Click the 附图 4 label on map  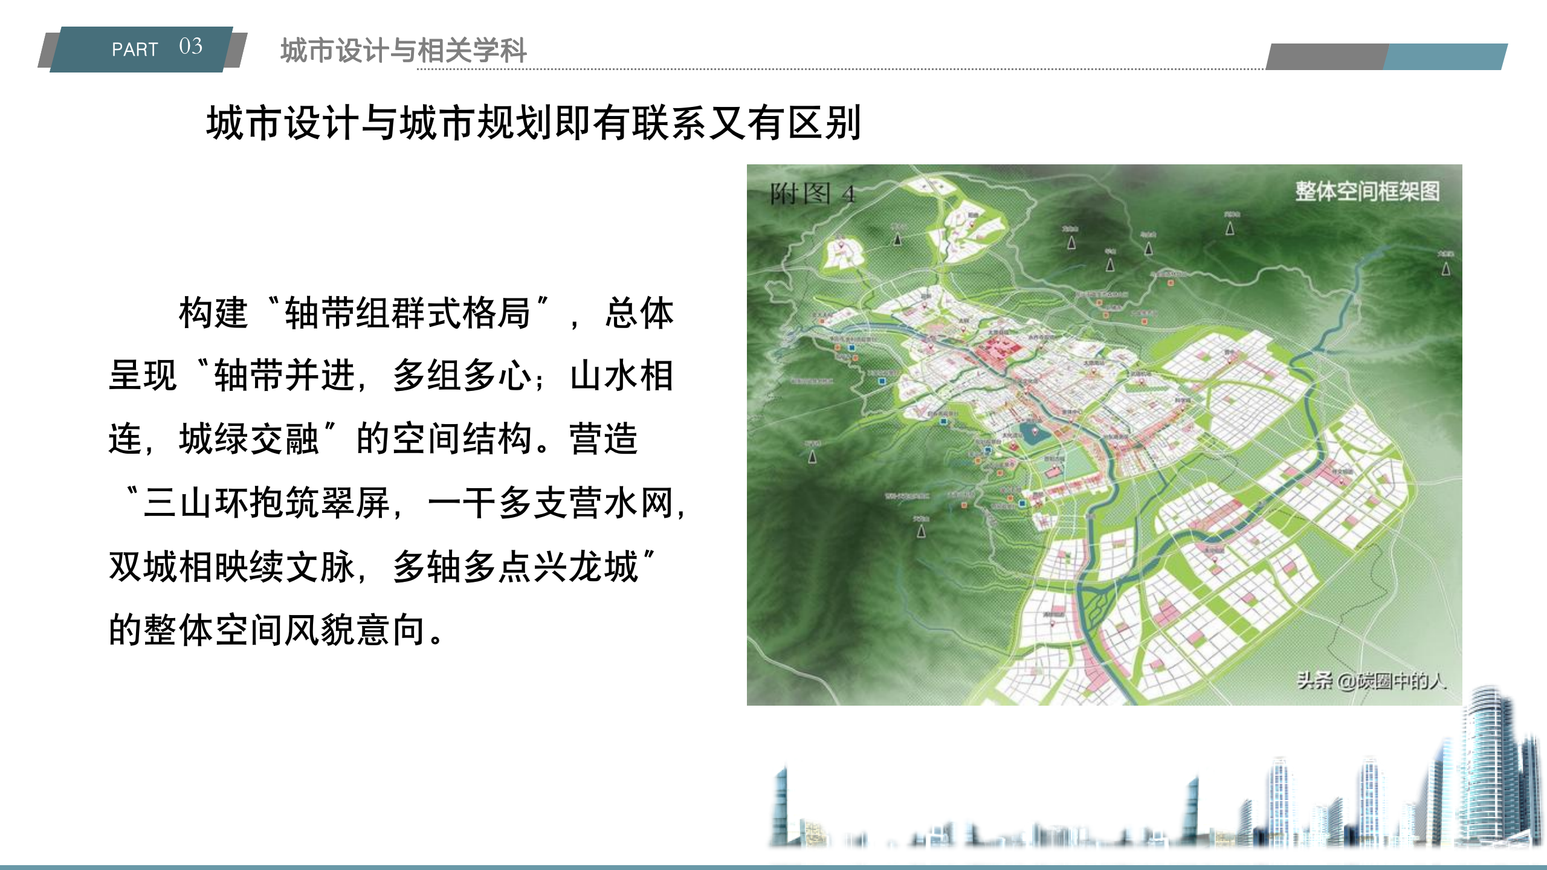[812, 195]
